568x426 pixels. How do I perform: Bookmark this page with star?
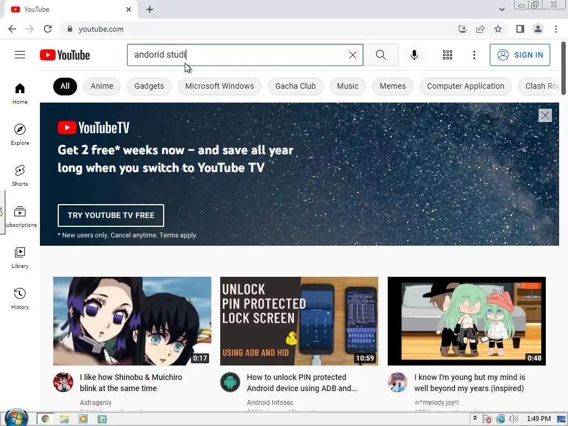click(x=498, y=29)
